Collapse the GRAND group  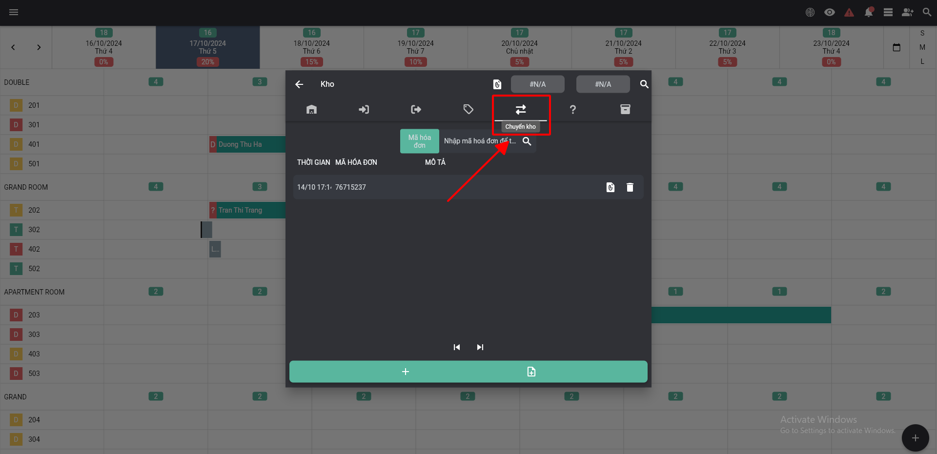[15, 397]
